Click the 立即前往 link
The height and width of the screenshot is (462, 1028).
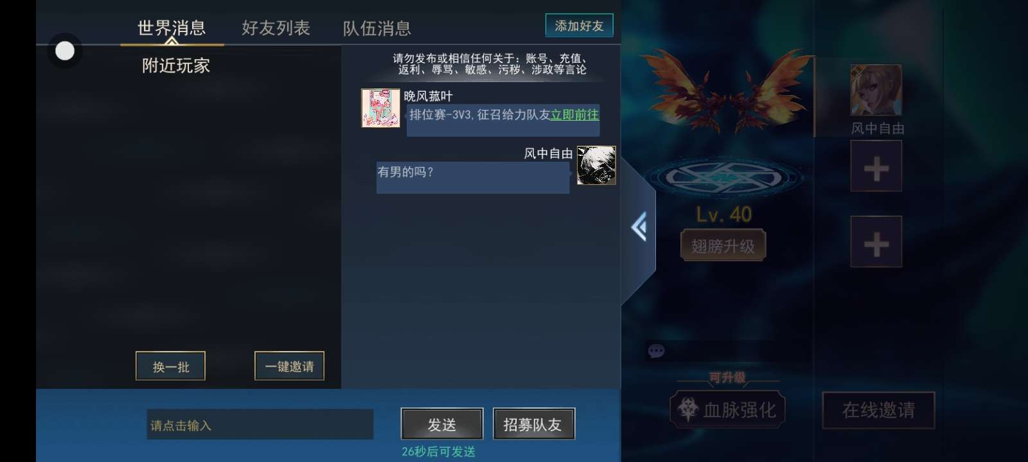pos(574,115)
